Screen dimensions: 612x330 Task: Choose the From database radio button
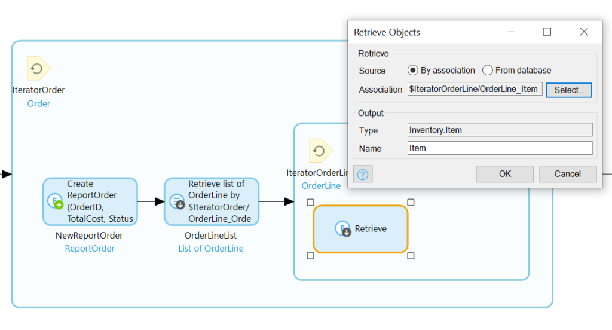click(488, 71)
